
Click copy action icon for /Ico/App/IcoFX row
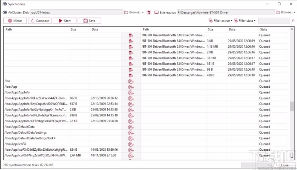point(131,144)
